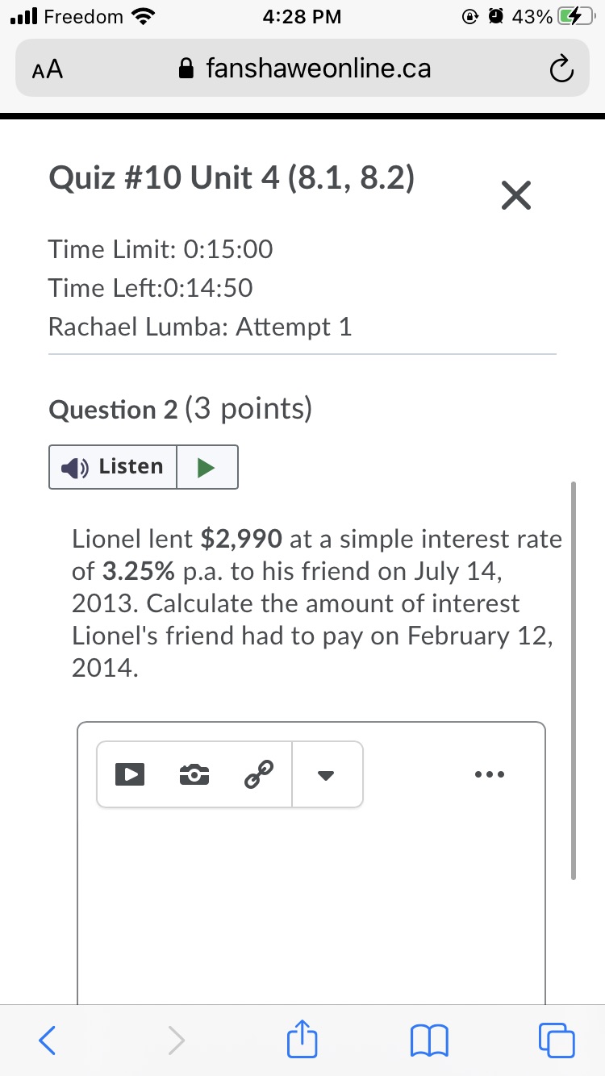Viewport: 605px width, 1076px height.
Task: Open Safari bookmarks book icon
Action: coord(429,1041)
